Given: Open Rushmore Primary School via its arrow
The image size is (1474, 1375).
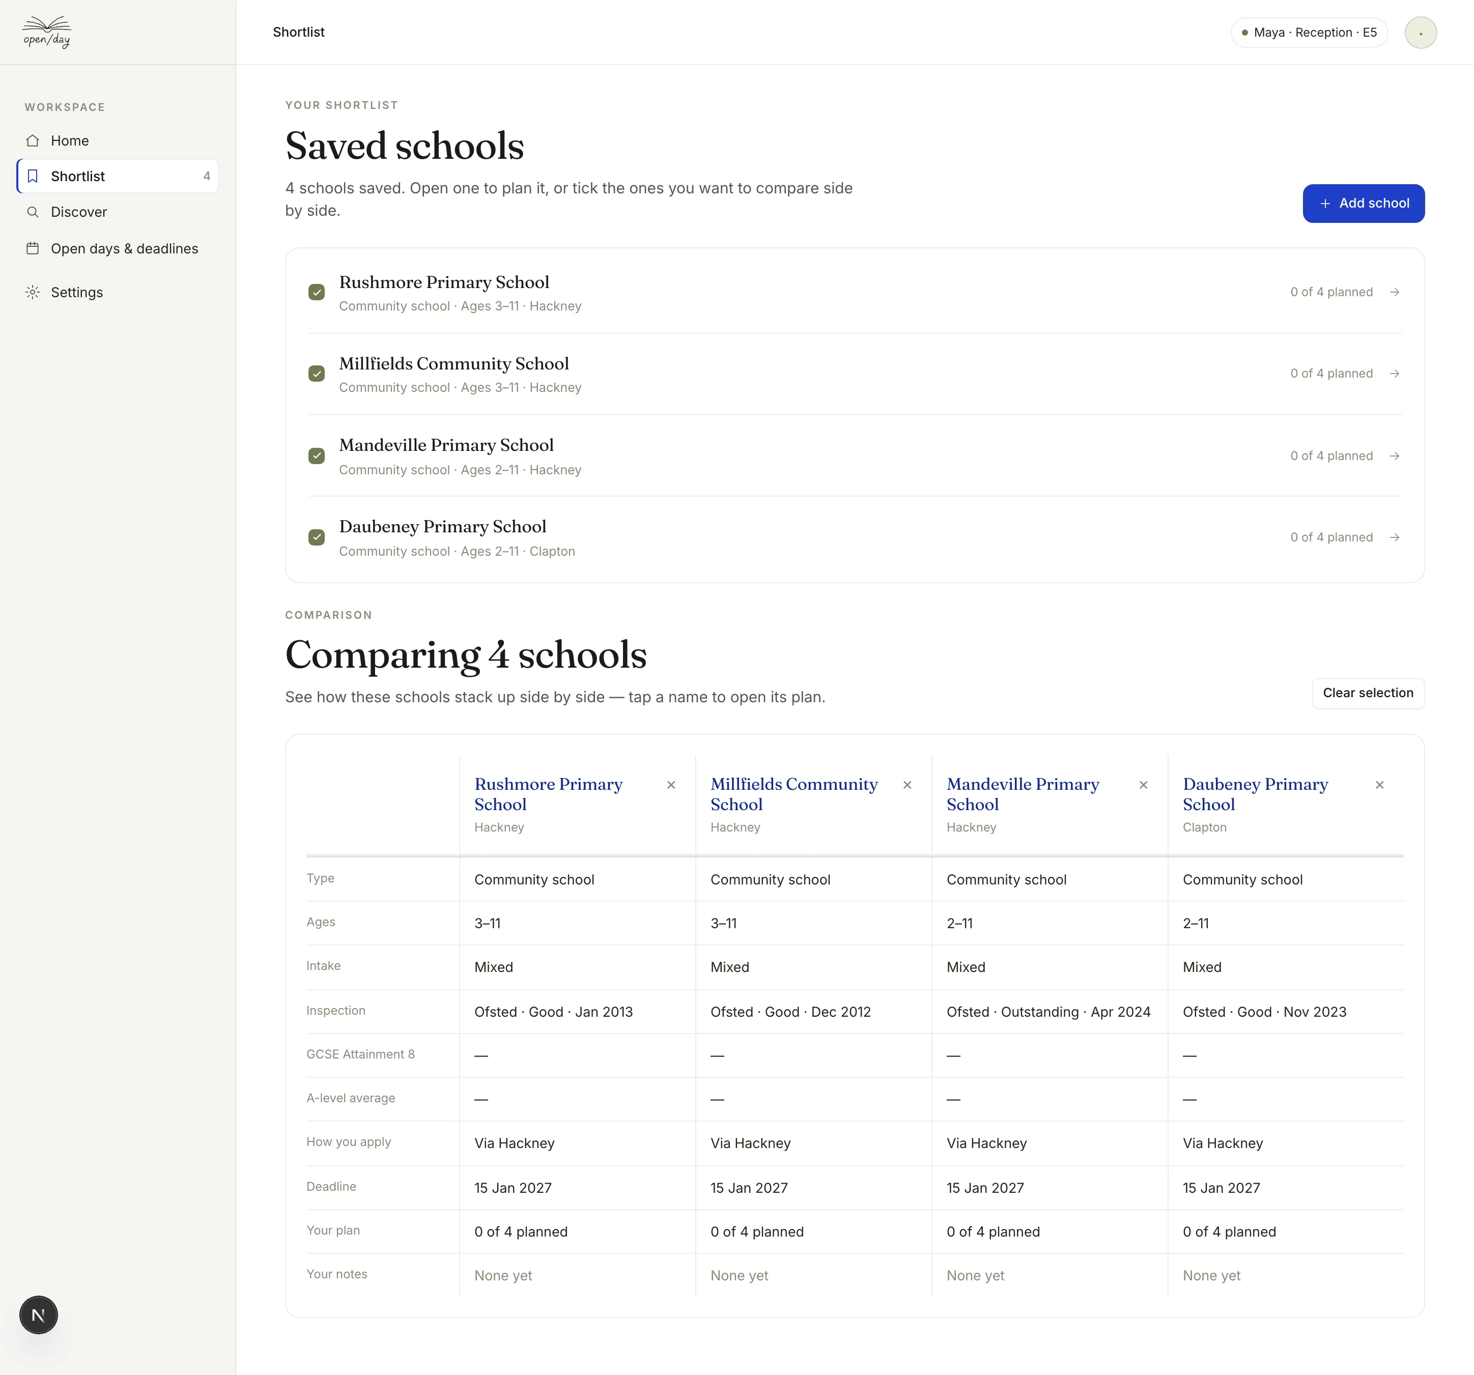Looking at the screenshot, I should [x=1395, y=292].
